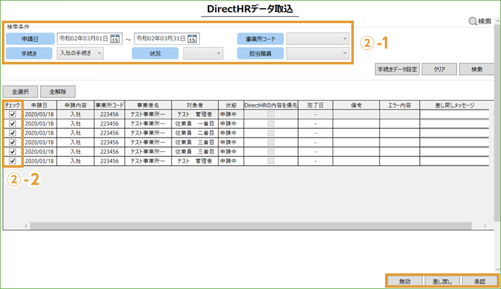
Task: Click the 申請内容 column header
Action: 75,105
